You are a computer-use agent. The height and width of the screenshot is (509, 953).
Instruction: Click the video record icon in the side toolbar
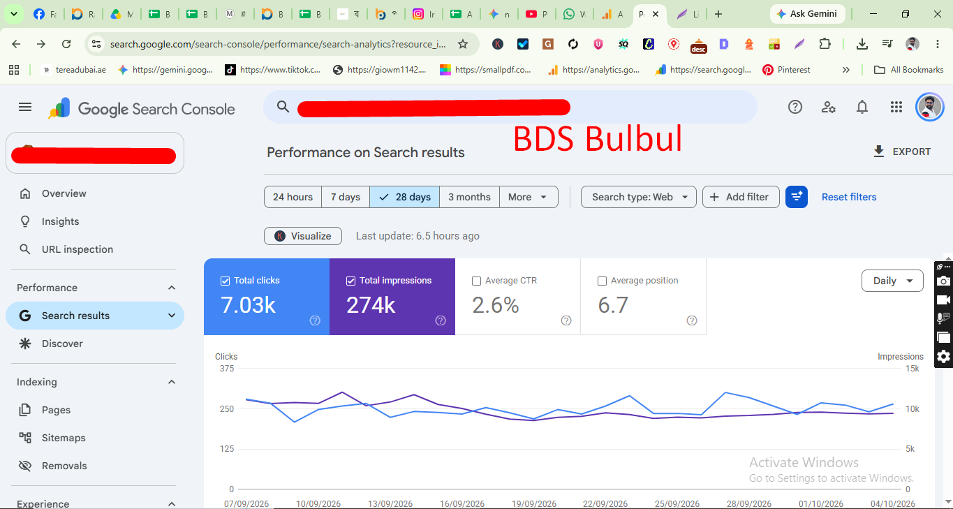943,300
